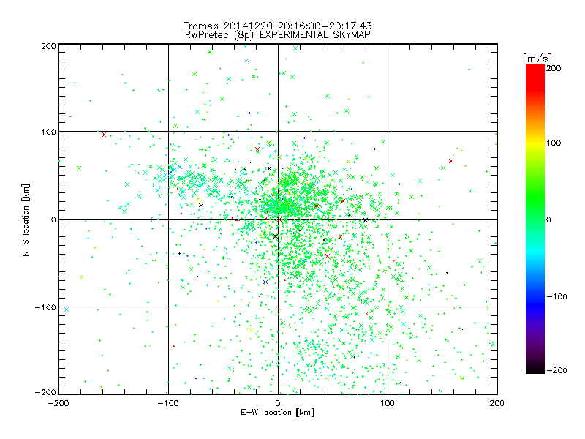The height and width of the screenshot is (439, 585).
Task: Select the colorbar tick label "-100"
Action: click(556, 297)
